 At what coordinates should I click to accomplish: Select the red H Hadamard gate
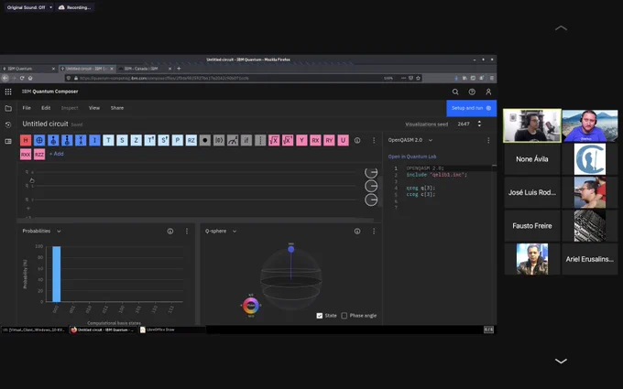26,140
